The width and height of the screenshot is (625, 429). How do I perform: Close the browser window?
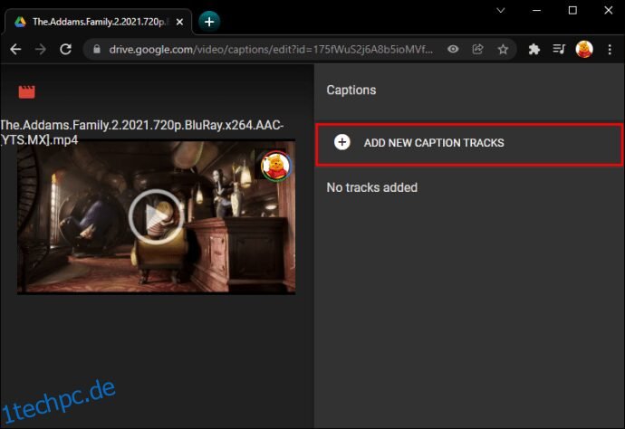(x=609, y=10)
